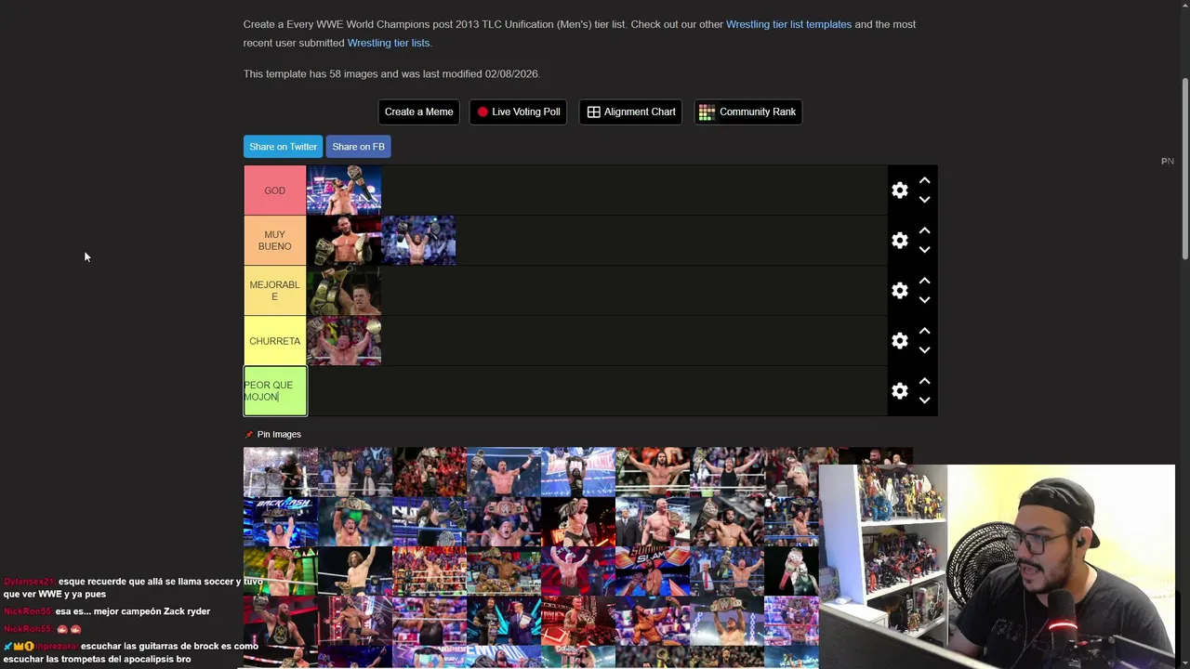Move the MEJORABLE row up
1190x669 pixels.
(924, 281)
